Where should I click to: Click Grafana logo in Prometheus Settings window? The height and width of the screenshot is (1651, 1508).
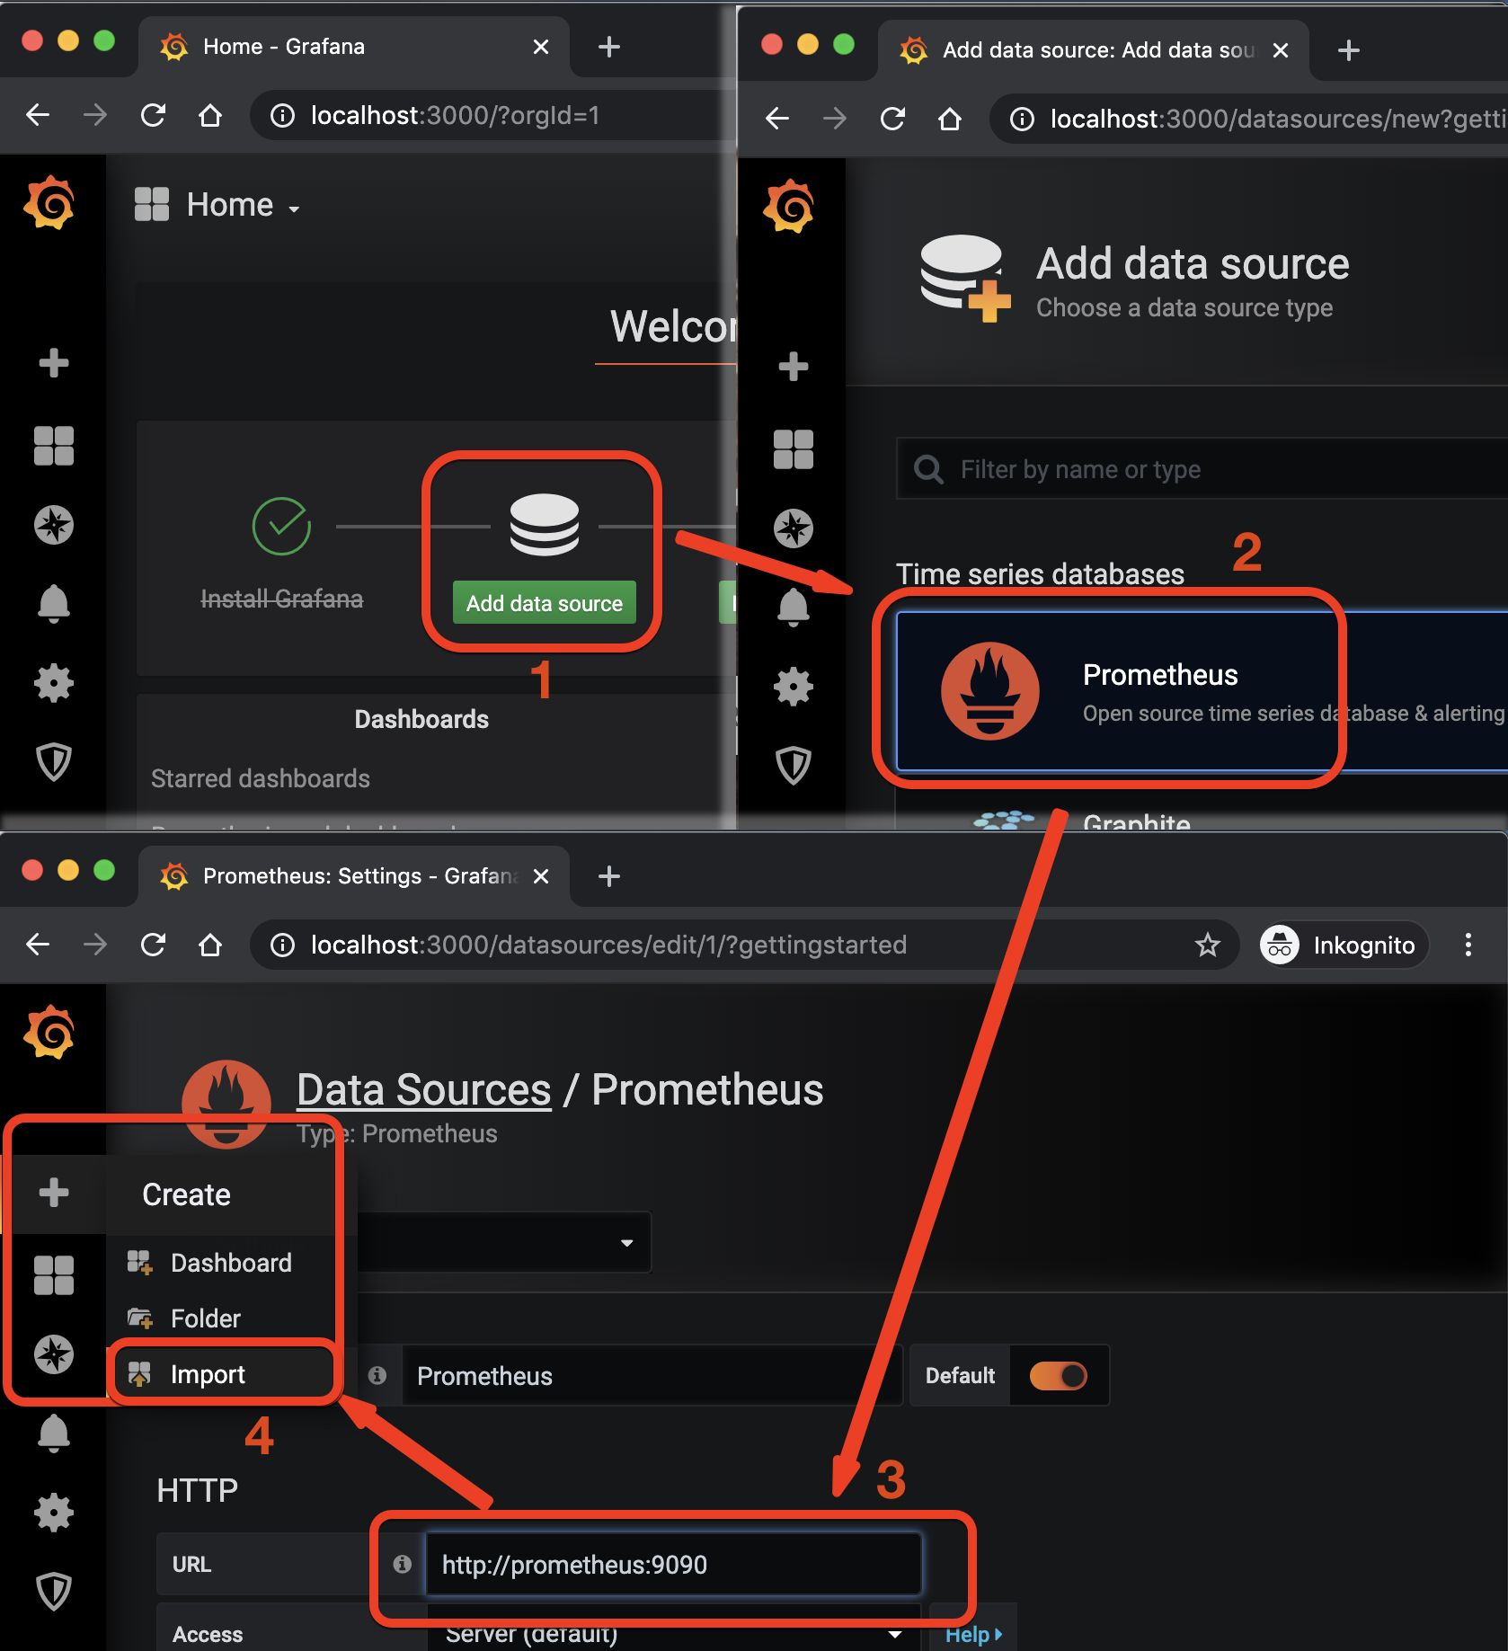click(x=51, y=1033)
